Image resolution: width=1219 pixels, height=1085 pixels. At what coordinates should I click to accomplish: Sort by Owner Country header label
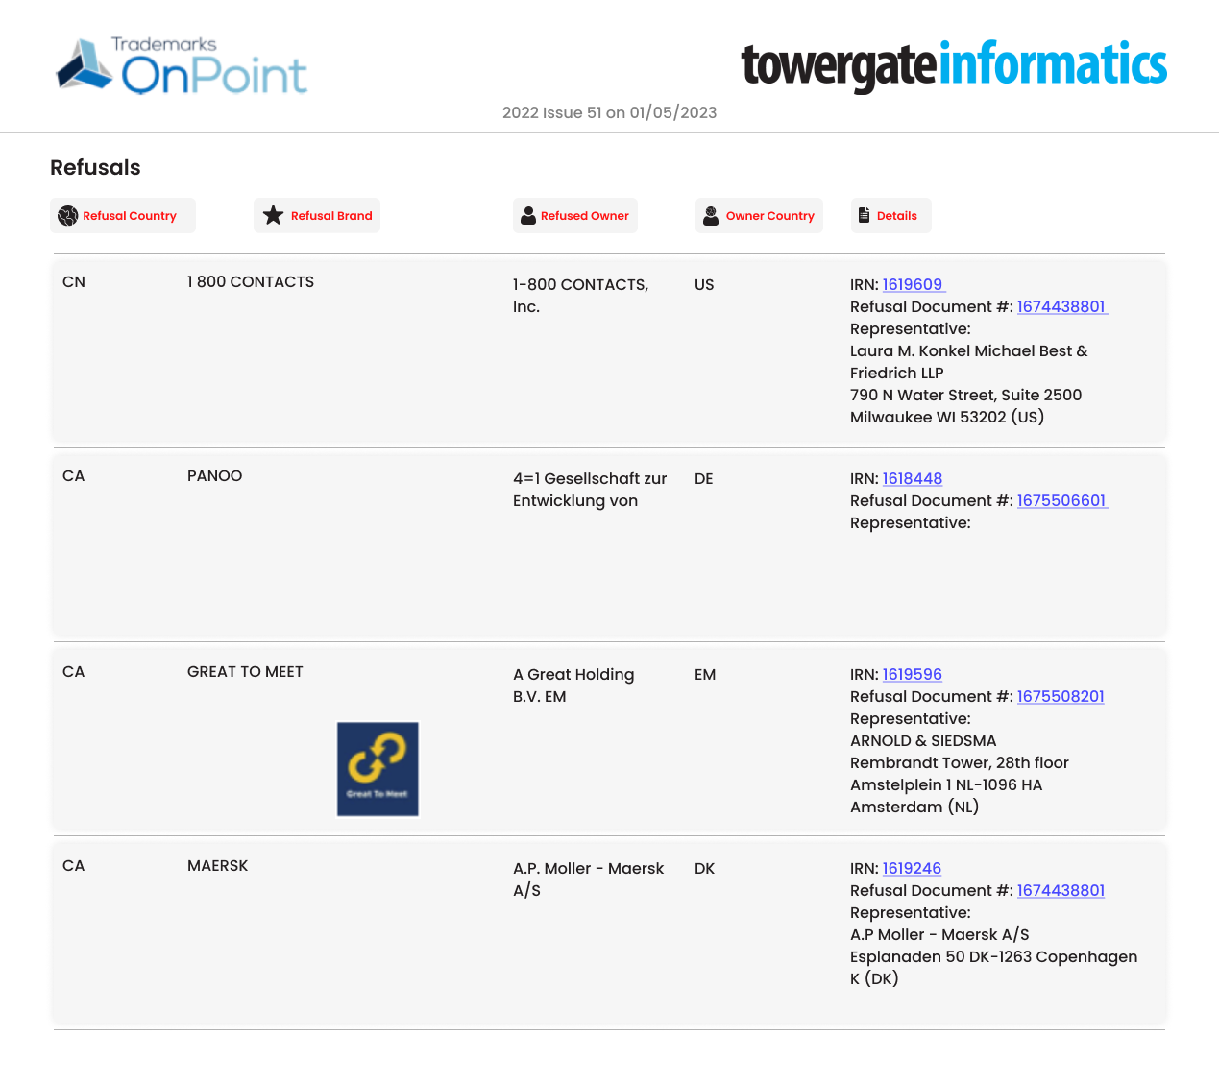coord(770,216)
